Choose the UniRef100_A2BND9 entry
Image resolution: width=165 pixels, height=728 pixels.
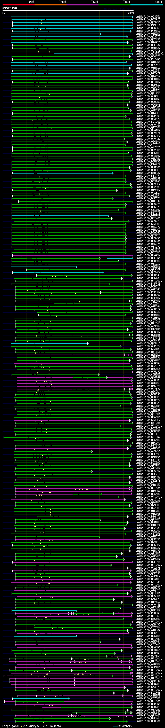148,664
